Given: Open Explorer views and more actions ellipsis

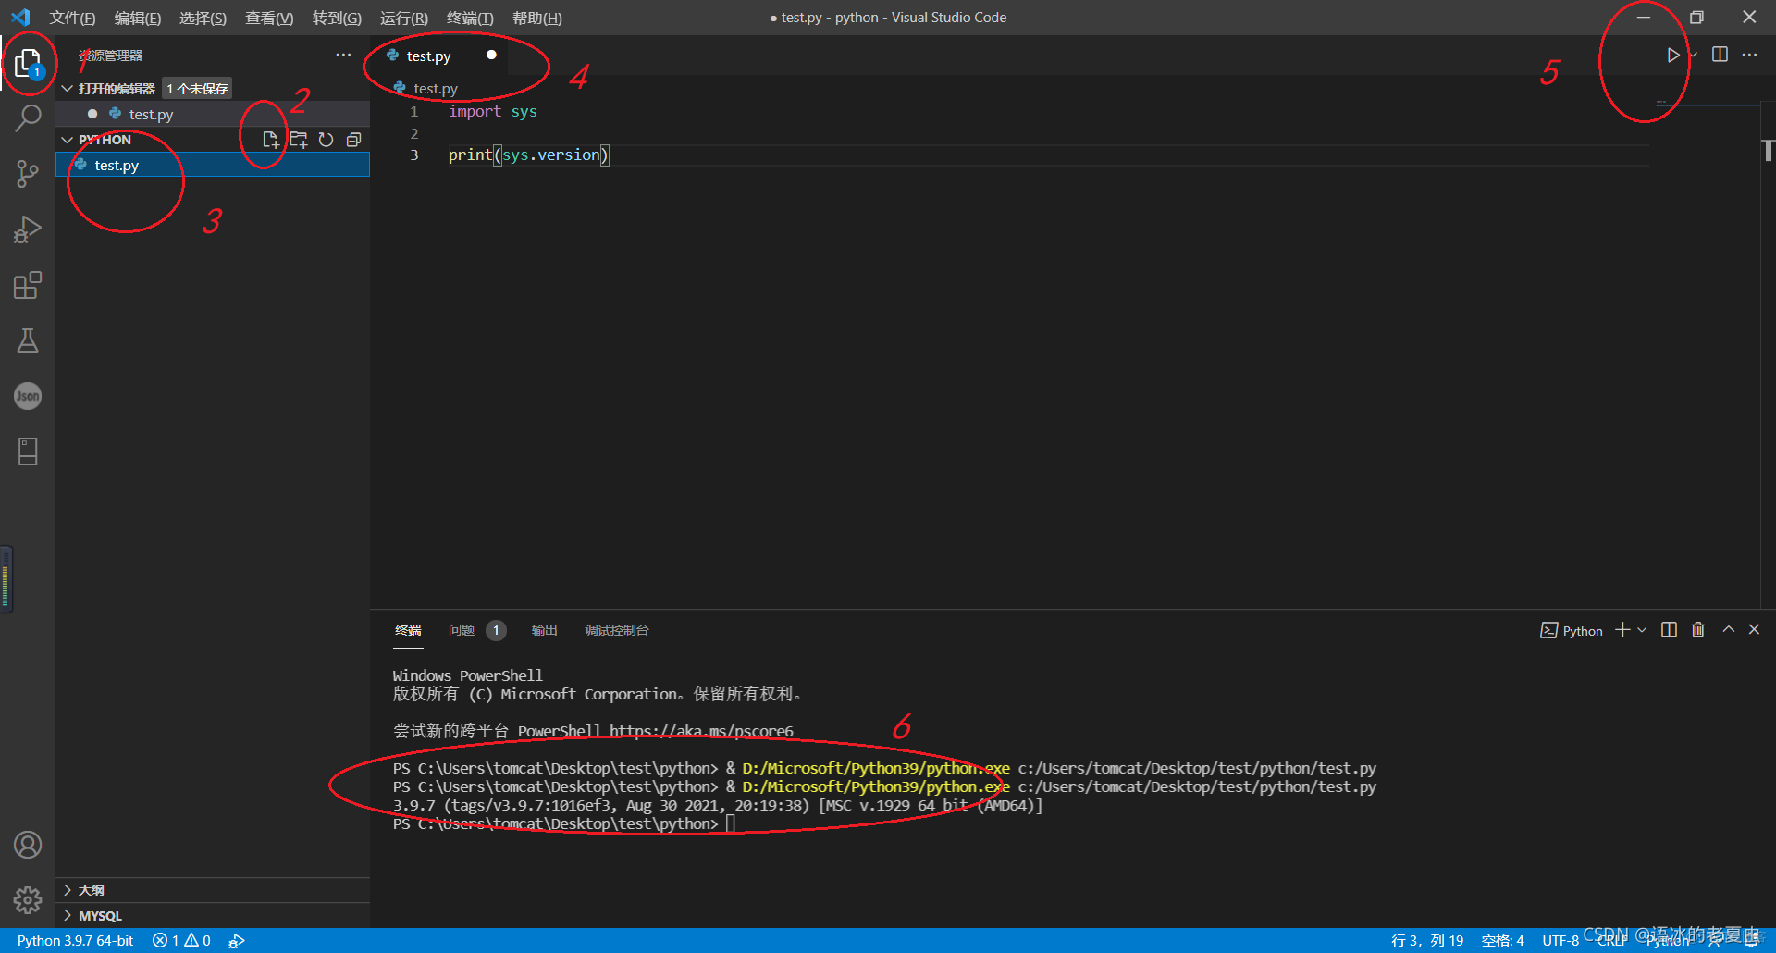Looking at the screenshot, I should 343,56.
